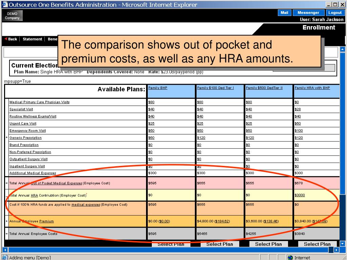347x260 pixels.
Task: Click $0.00 premium link for Family BHP
Action: point(164,221)
